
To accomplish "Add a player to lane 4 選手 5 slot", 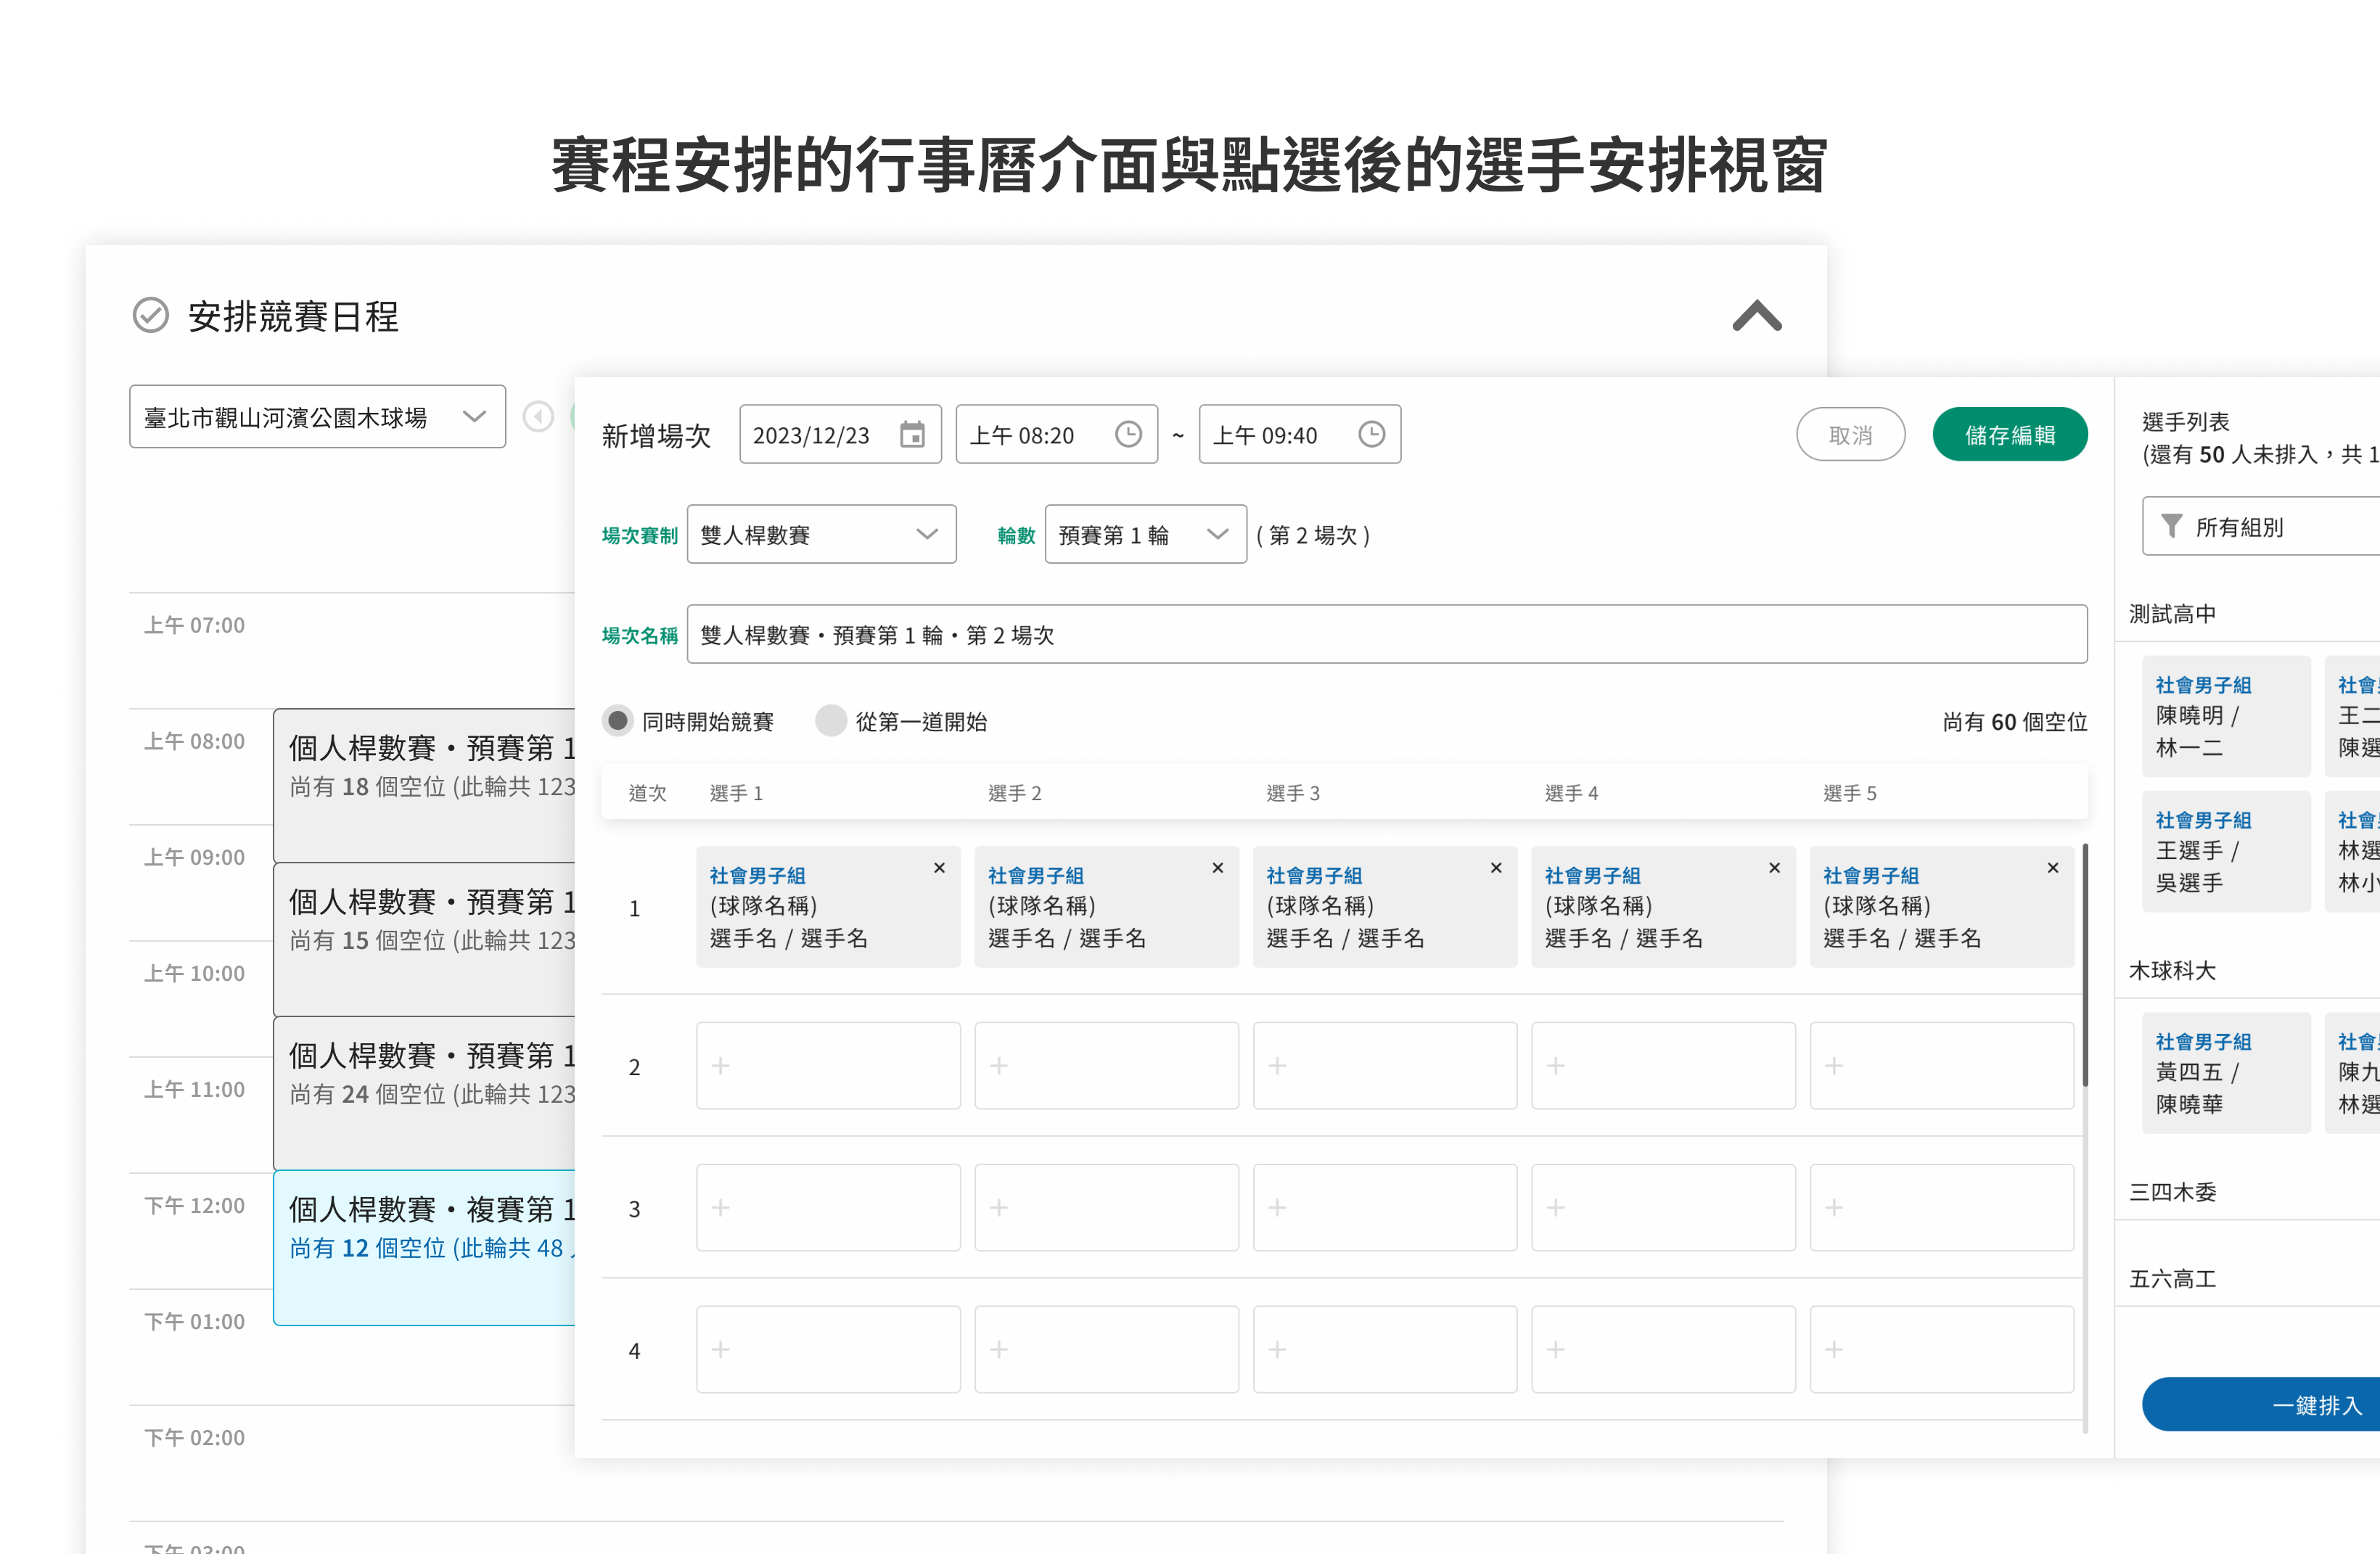I will (1941, 1349).
